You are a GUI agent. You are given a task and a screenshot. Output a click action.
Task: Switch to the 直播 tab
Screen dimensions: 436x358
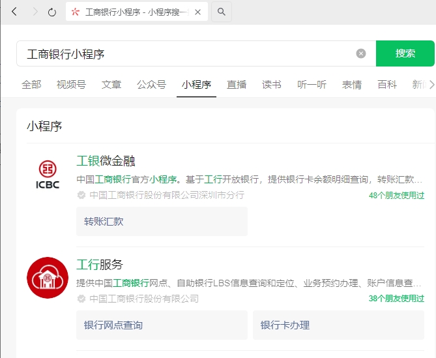(x=237, y=85)
